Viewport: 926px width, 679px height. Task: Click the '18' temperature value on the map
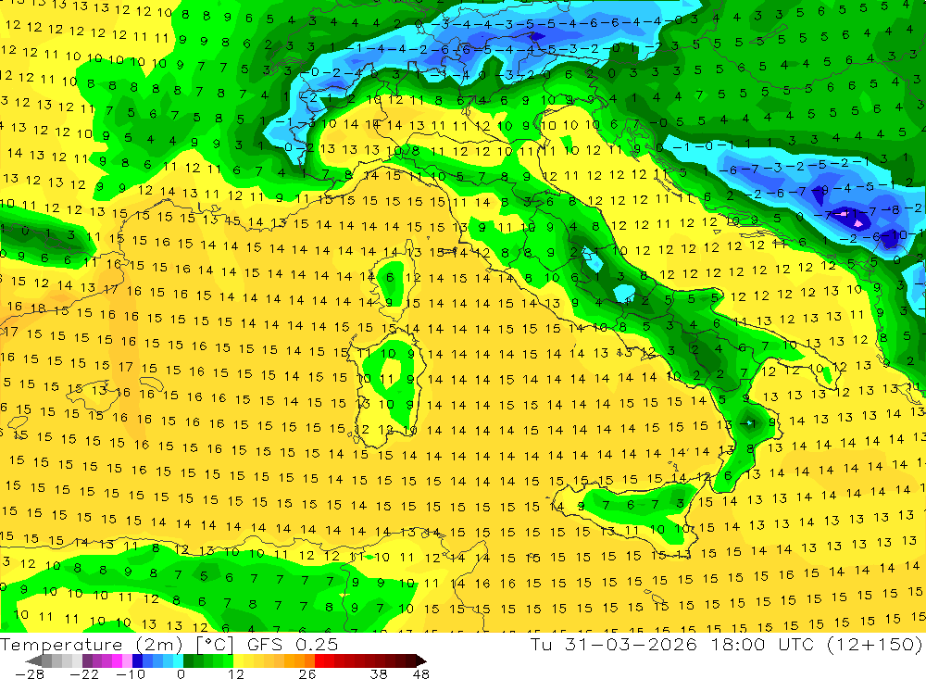38,308
